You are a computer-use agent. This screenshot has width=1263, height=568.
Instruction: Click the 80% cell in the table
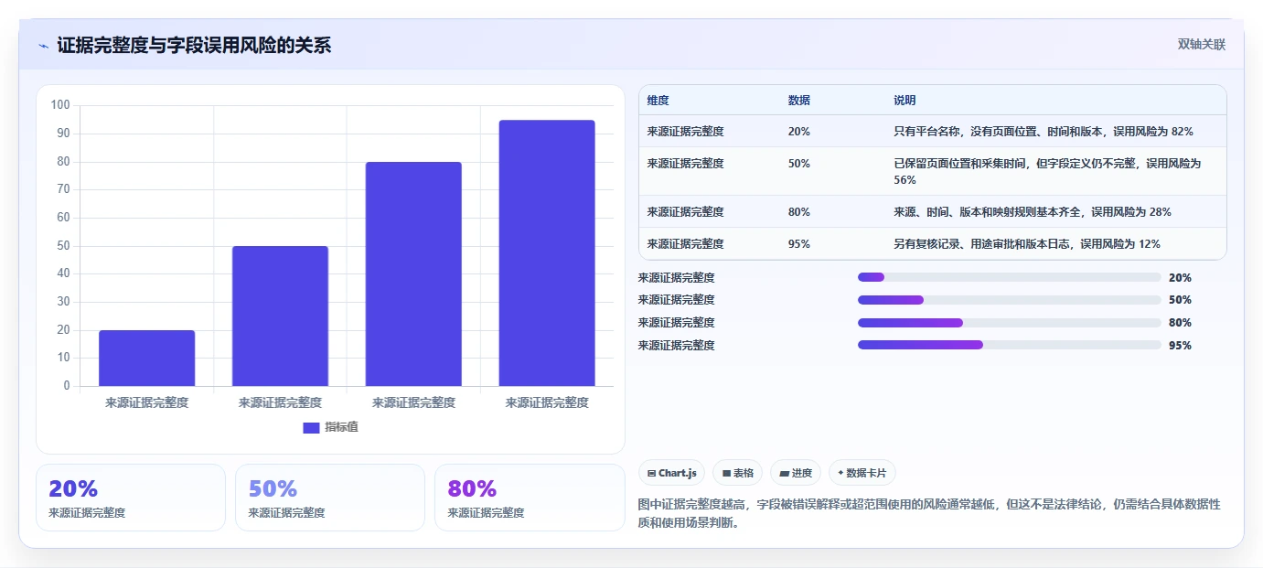[x=798, y=212]
